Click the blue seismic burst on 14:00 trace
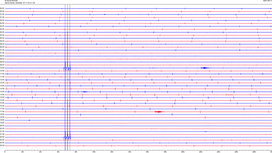This screenshot has width=272, height=153. 84,92
